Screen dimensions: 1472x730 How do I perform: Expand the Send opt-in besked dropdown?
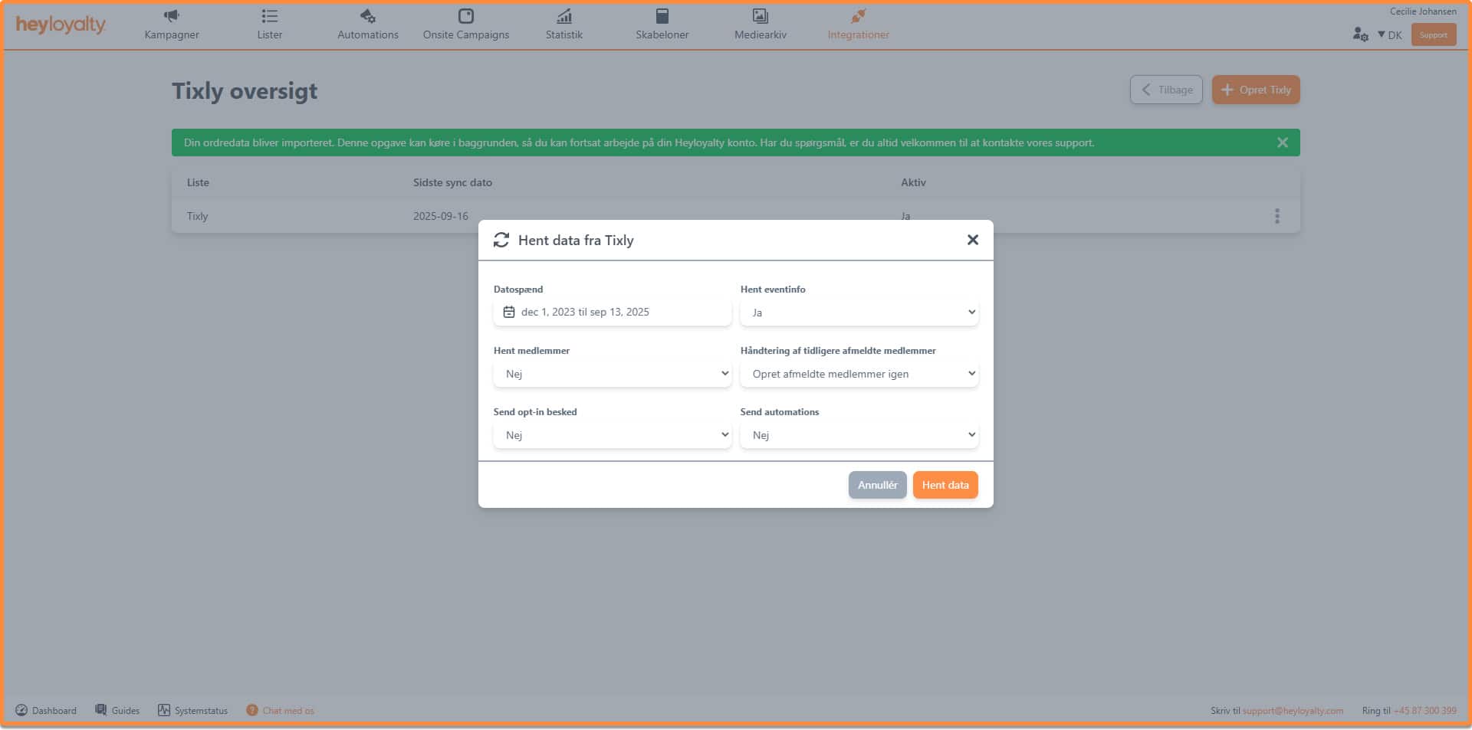[x=612, y=435]
